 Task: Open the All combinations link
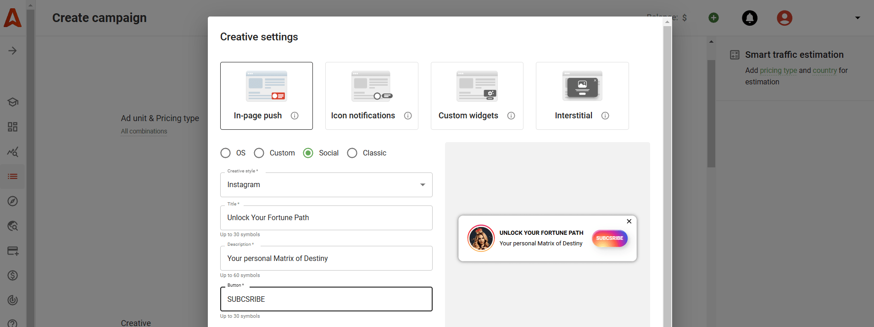pyautogui.click(x=144, y=131)
